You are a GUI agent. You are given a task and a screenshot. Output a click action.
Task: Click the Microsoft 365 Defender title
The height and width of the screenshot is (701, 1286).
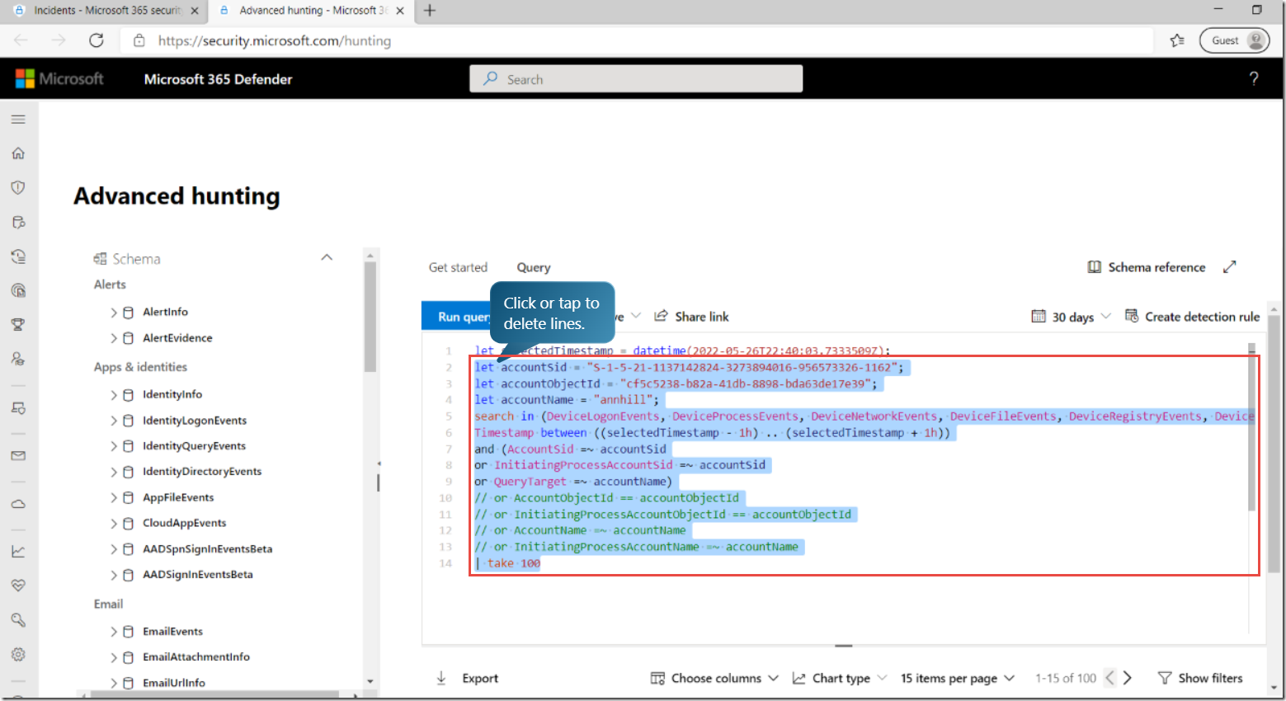(218, 79)
